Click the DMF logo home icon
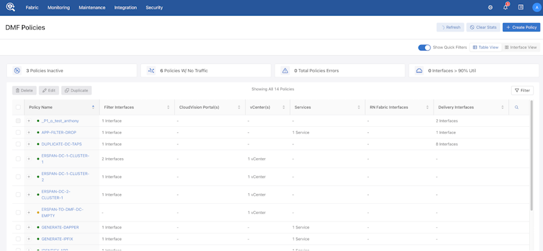Screen dimensions: 543x251 coord(11,8)
